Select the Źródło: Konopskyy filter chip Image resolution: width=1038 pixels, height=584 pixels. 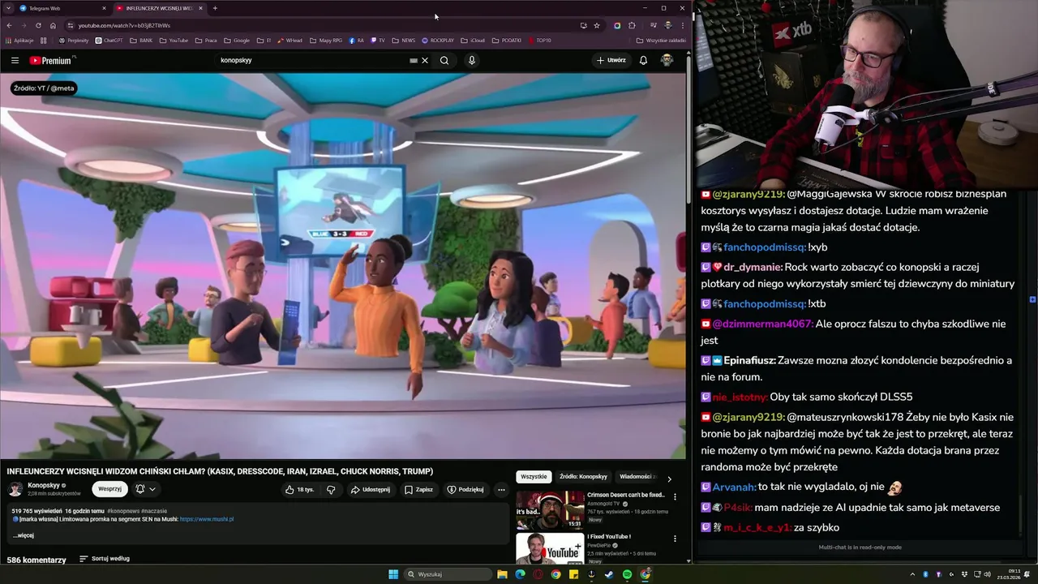(583, 477)
